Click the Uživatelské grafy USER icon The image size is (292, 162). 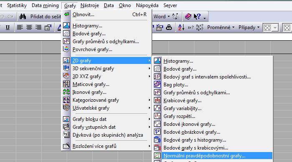pos(66,108)
